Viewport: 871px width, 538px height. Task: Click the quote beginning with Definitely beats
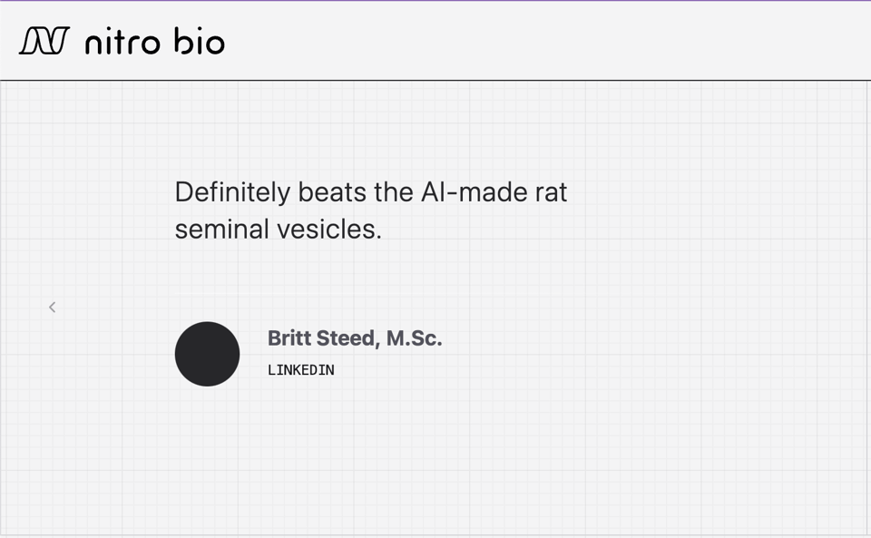pyautogui.click(x=370, y=191)
